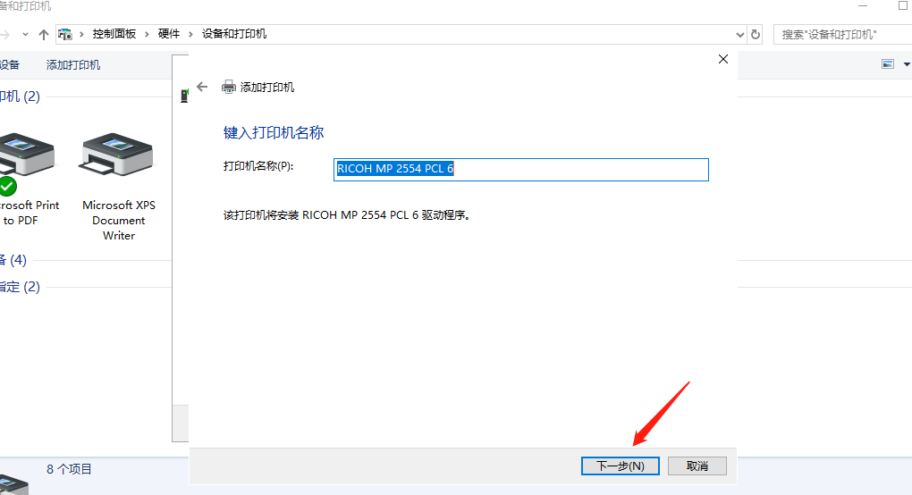
Task: Click the 取消 button
Action: pos(697,466)
